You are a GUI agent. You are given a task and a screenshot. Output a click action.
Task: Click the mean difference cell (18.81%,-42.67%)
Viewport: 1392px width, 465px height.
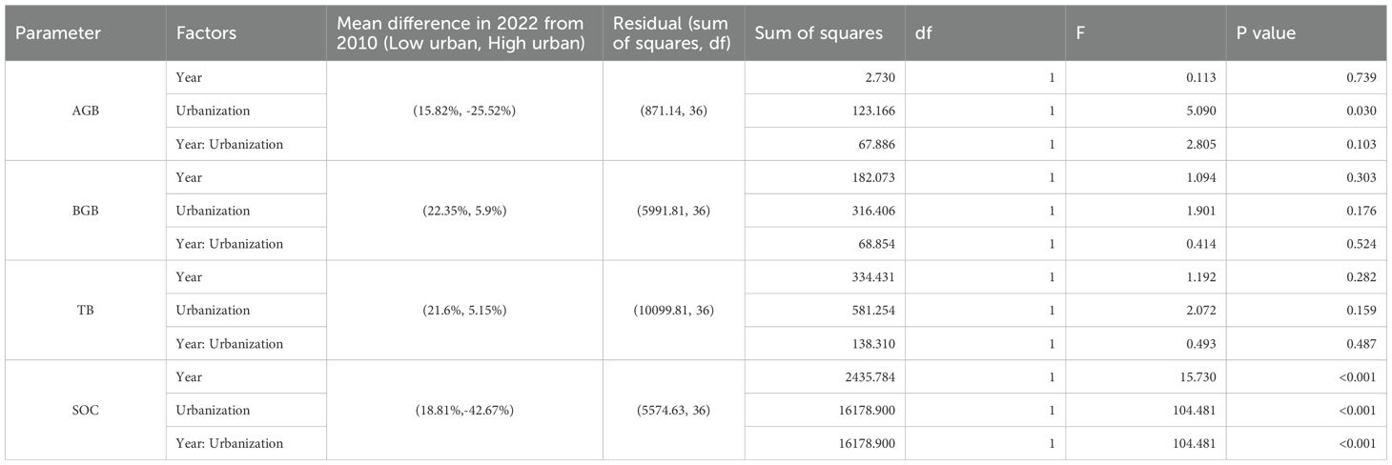(464, 410)
